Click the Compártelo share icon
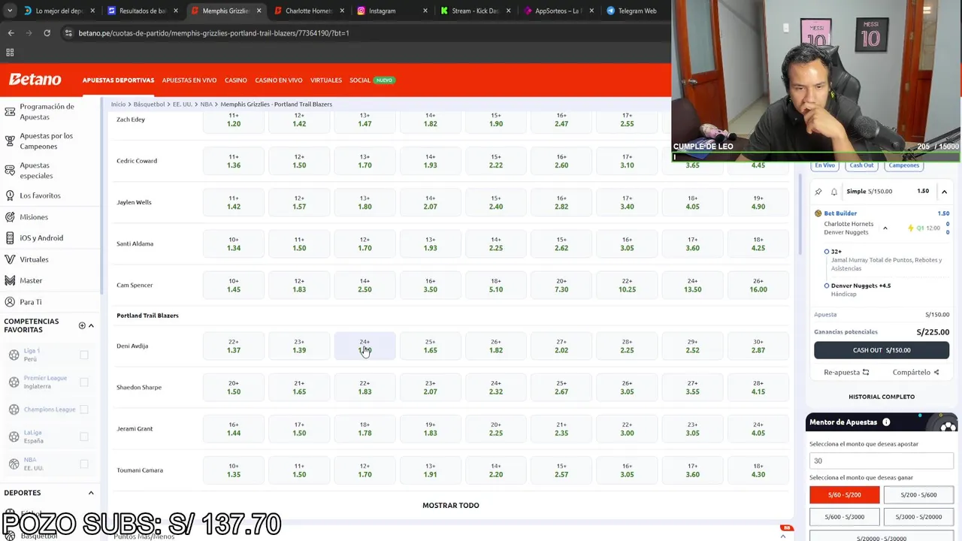This screenshot has height=541, width=962. point(936,372)
